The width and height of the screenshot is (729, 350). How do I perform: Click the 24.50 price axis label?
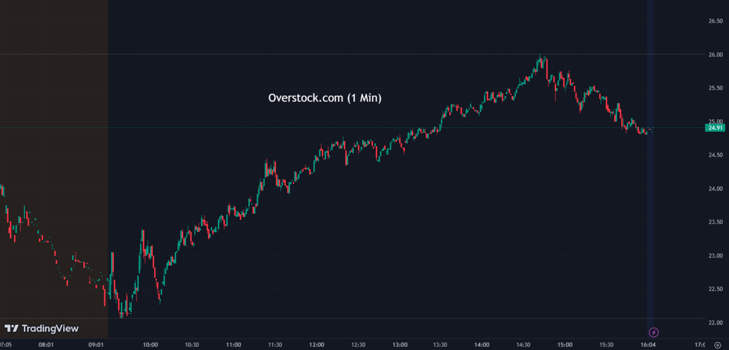(715, 155)
